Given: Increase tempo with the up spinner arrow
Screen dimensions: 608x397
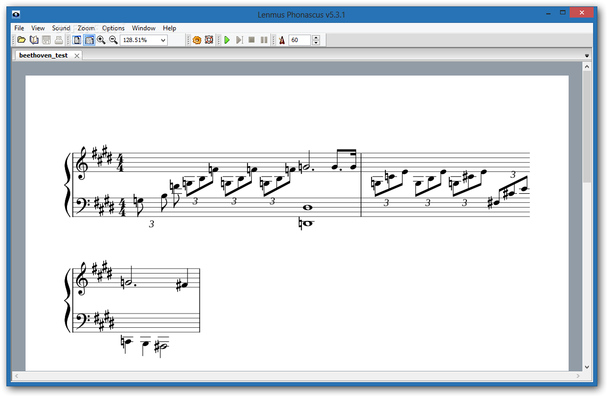Looking at the screenshot, I should pyautogui.click(x=316, y=38).
